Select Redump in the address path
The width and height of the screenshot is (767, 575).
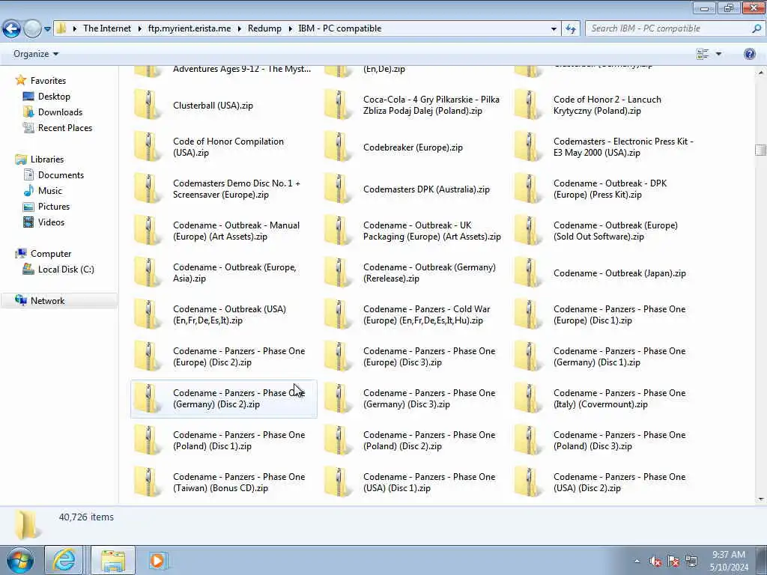[264, 28]
